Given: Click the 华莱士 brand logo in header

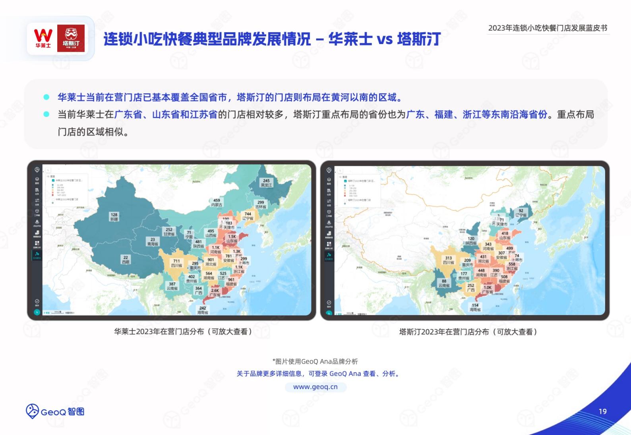Looking at the screenshot, I should click(x=43, y=38).
